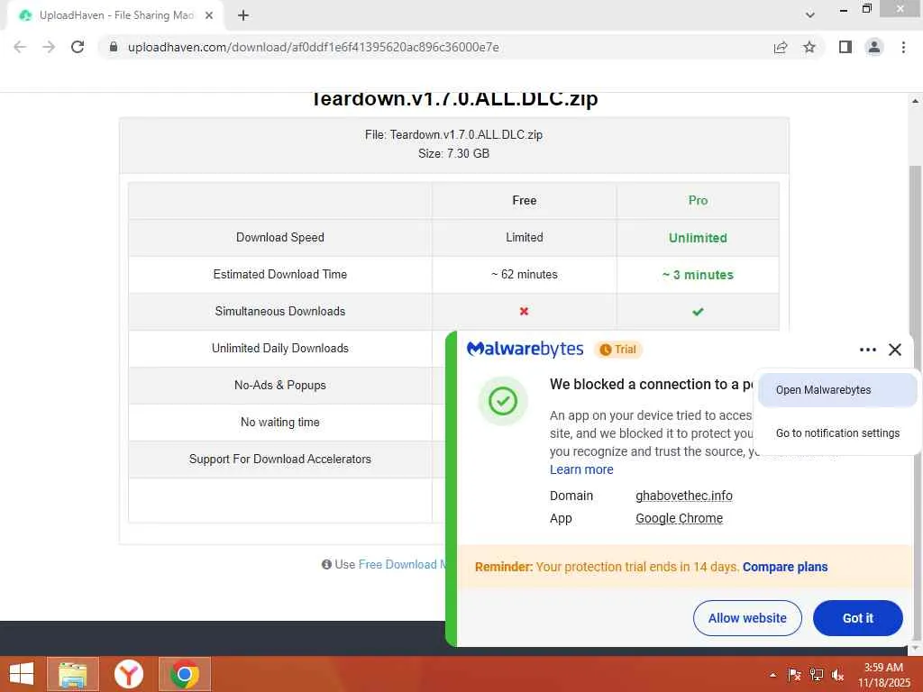Open the Chrome profile avatar
This screenshot has width=923, height=692.
(874, 47)
